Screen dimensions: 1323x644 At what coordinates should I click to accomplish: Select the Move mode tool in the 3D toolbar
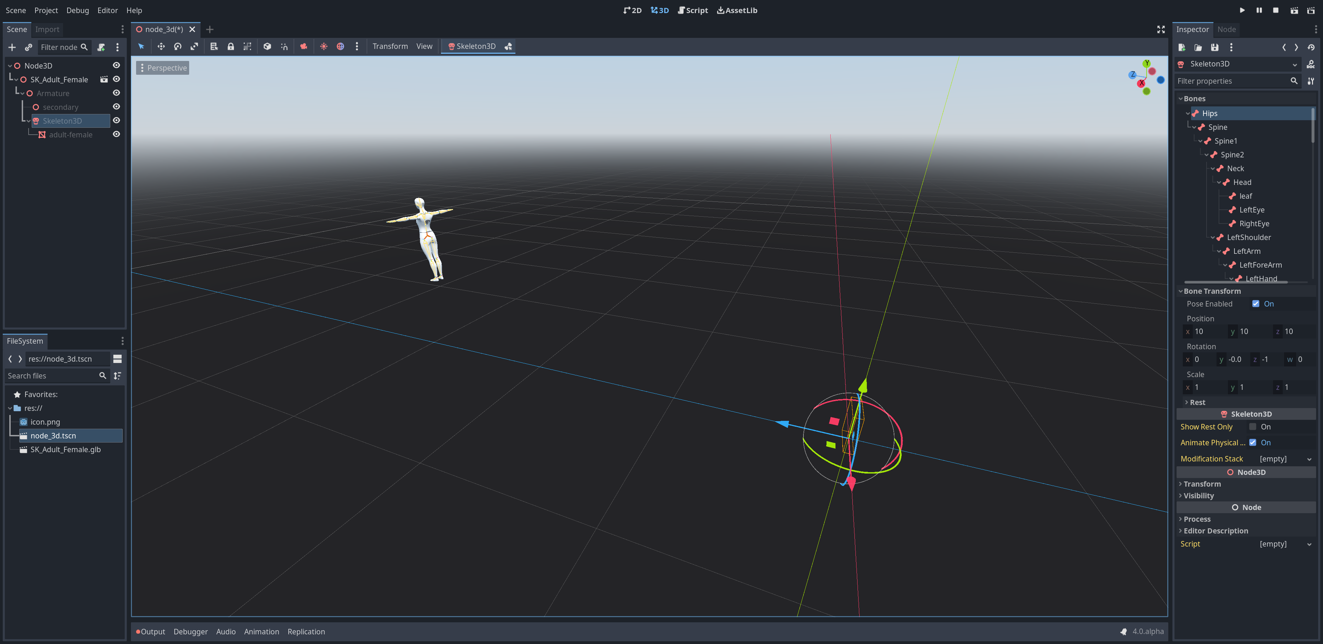pos(161,46)
